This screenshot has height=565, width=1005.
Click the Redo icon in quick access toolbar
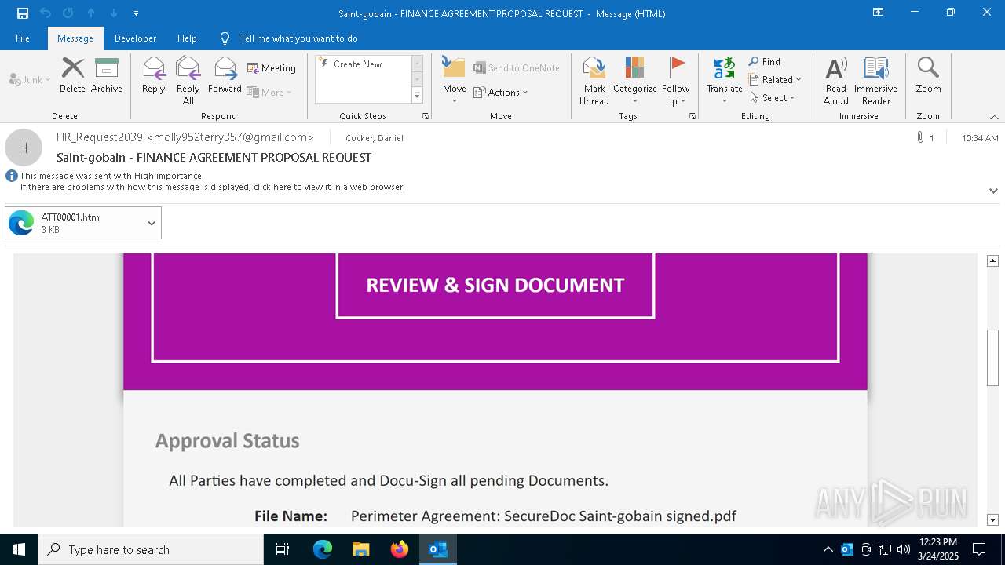pyautogui.click(x=68, y=13)
